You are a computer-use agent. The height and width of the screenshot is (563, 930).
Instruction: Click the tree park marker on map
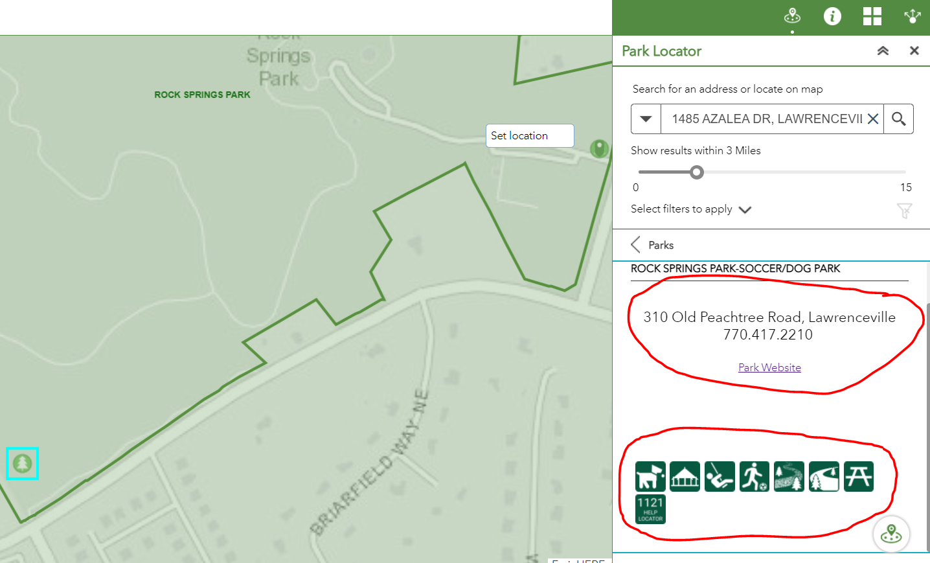click(x=23, y=464)
